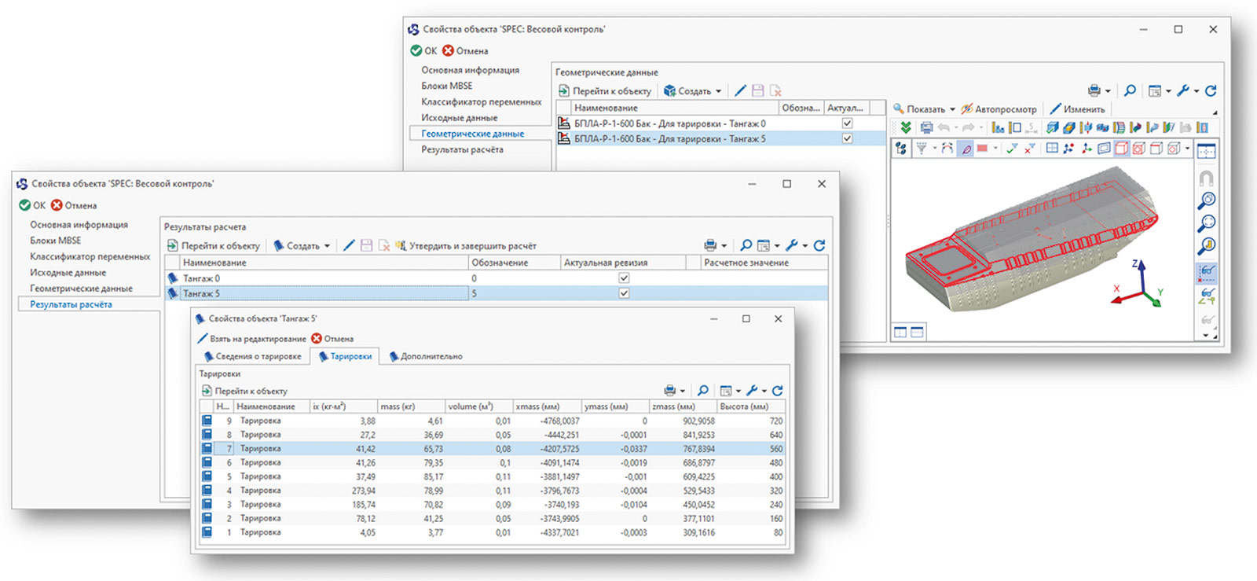Viewport: 1257px width, 581px height.
Task: Switch to the Сведения о тарировке tab
Action: click(252, 356)
